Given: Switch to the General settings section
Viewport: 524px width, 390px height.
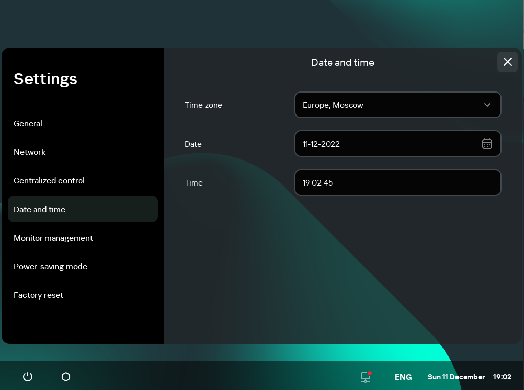Looking at the screenshot, I should (28, 123).
